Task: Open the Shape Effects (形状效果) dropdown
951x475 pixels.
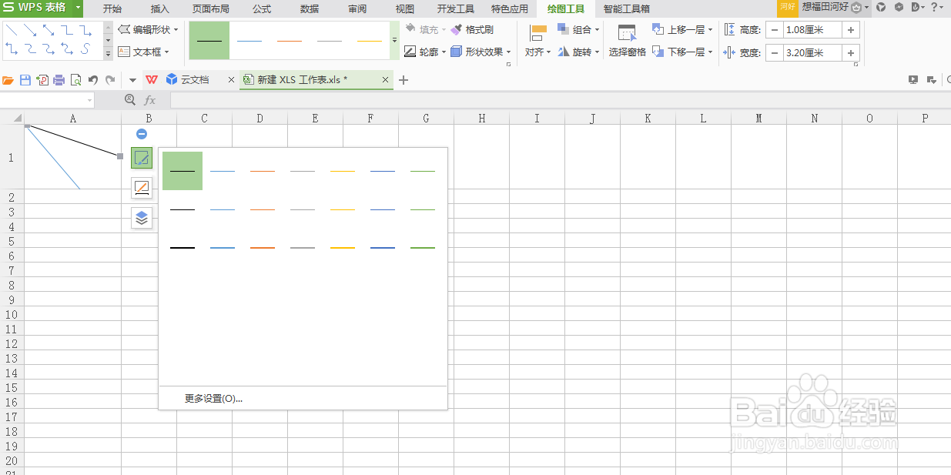Action: [x=481, y=52]
